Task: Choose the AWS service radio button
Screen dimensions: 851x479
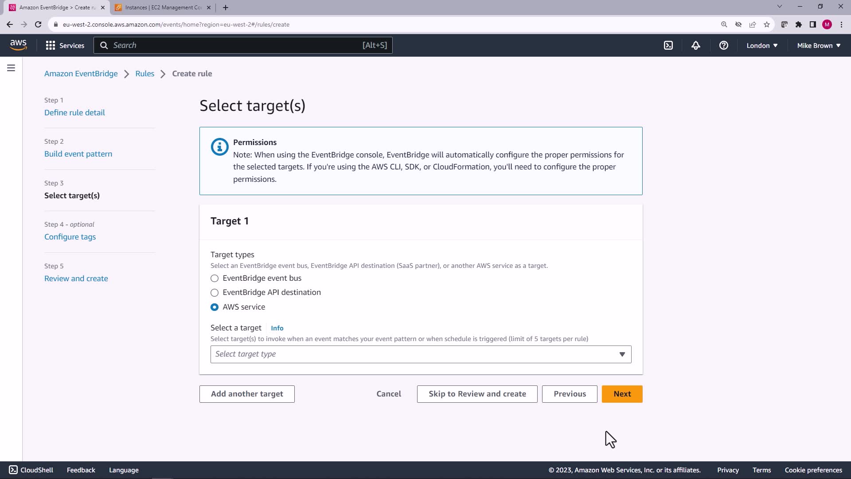Action: click(215, 307)
